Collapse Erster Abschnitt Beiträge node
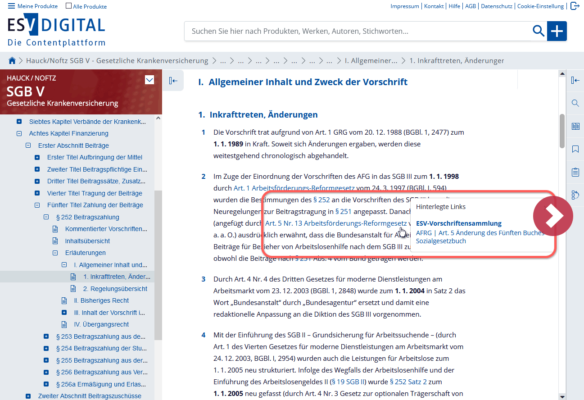 coord(28,145)
